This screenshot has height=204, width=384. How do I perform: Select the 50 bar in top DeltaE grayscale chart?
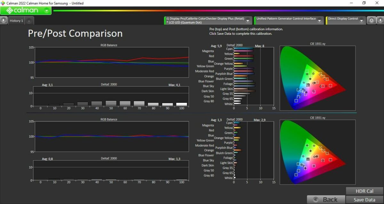(x=111, y=103)
